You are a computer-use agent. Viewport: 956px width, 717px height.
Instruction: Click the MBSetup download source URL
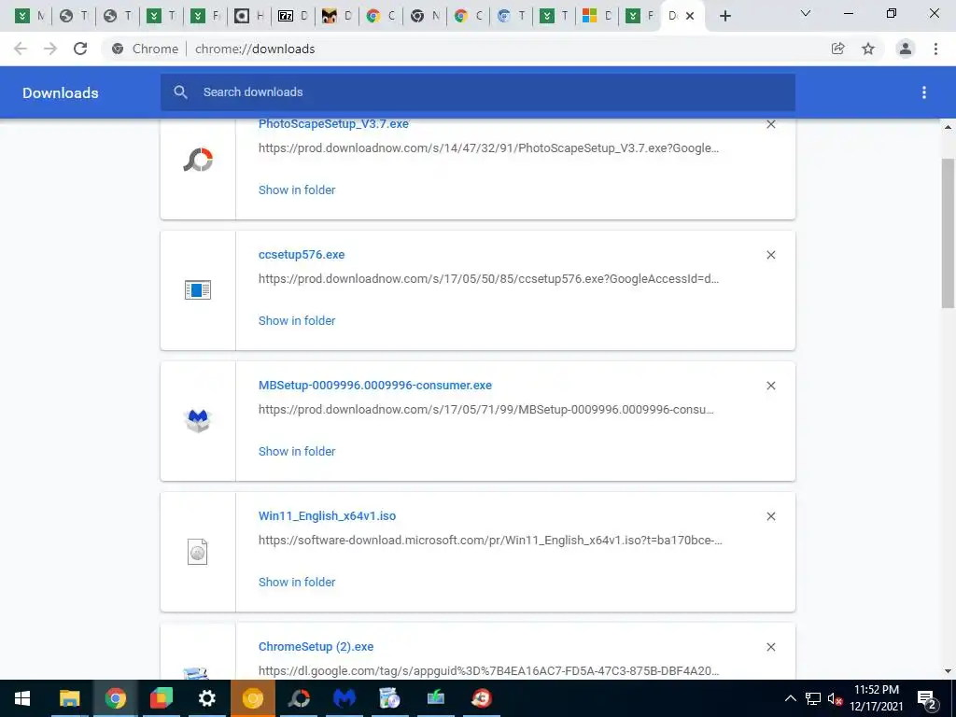click(485, 410)
